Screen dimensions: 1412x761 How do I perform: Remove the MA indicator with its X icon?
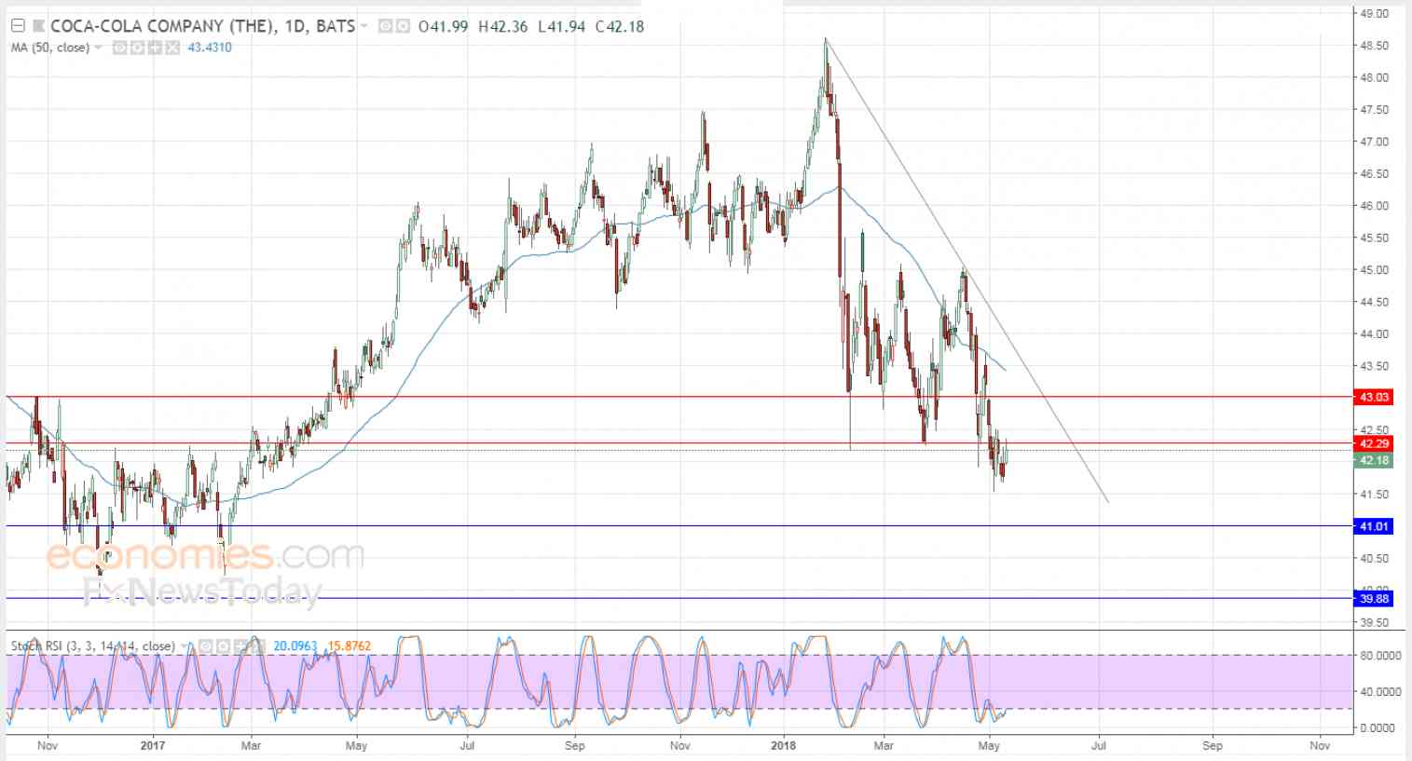point(172,48)
